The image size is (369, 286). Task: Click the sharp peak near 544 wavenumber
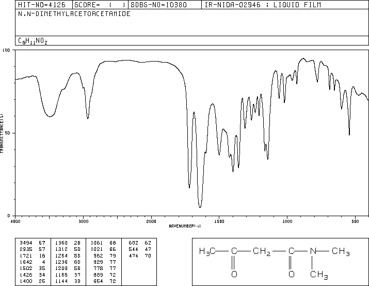349,134
